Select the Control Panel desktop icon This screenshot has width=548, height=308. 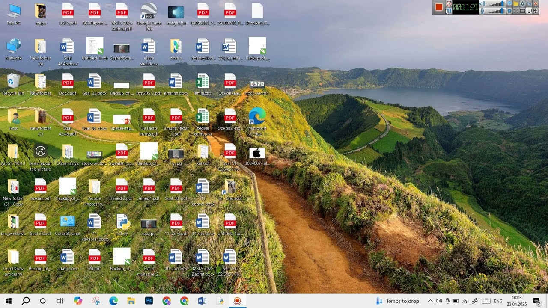click(x=68, y=225)
